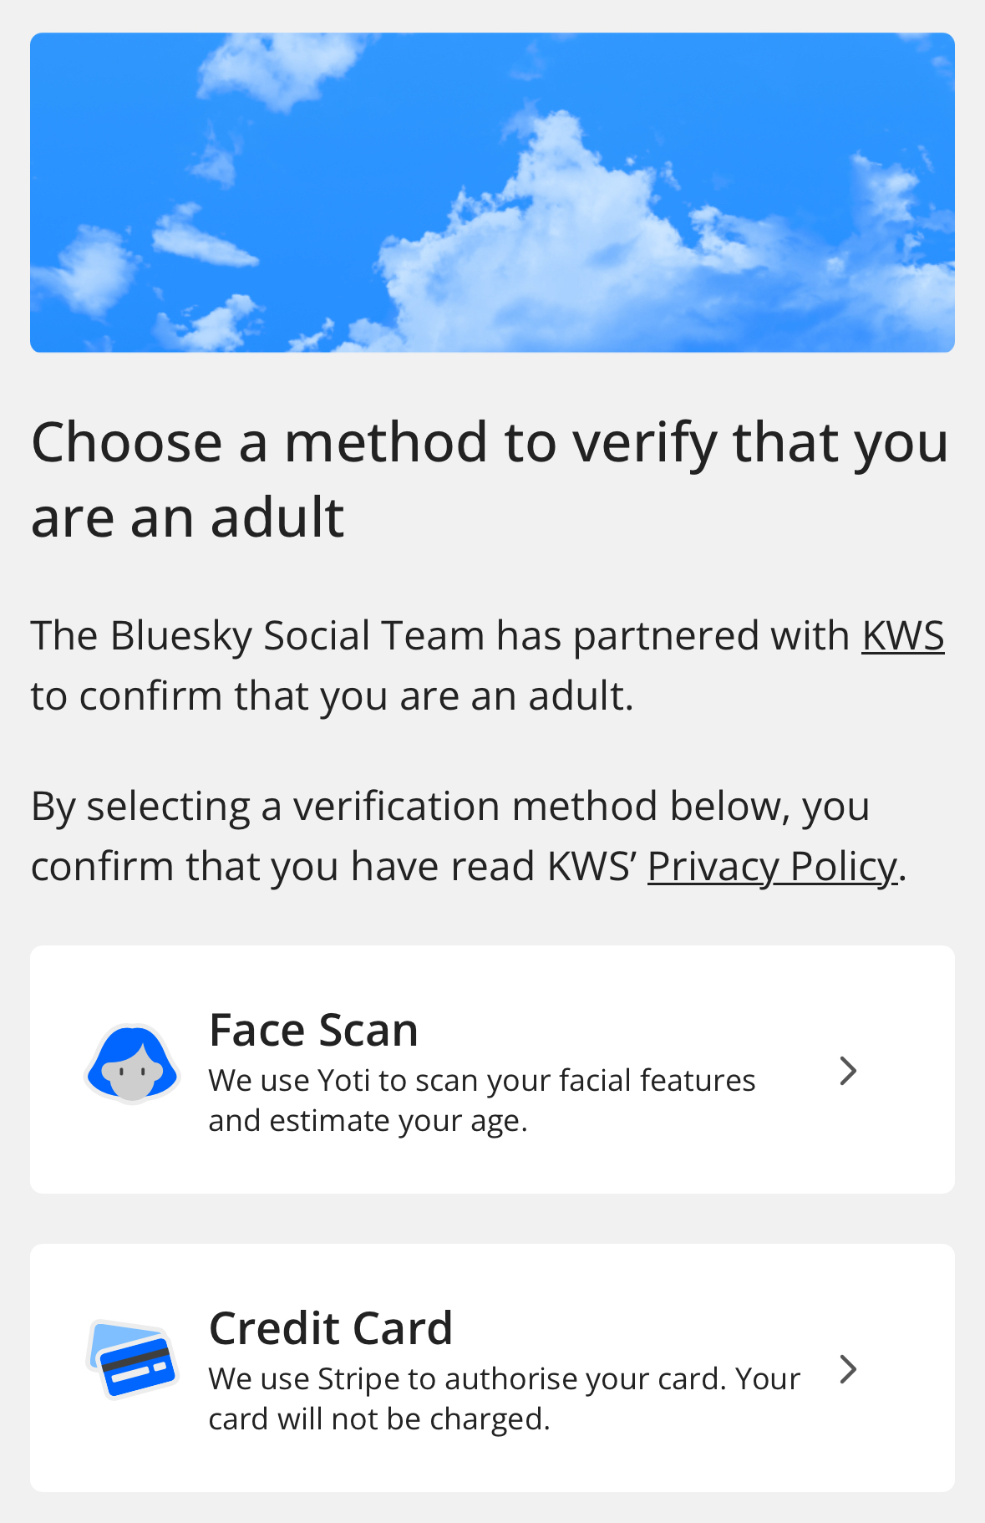
Task: Click the 'Choose a method to verify' heading
Action: point(490,442)
